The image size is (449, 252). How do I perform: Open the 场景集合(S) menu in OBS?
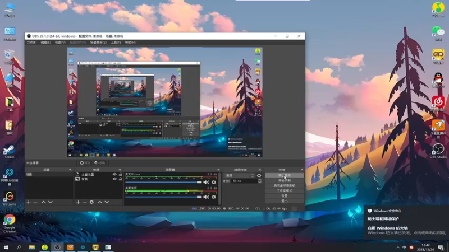tap(98, 43)
